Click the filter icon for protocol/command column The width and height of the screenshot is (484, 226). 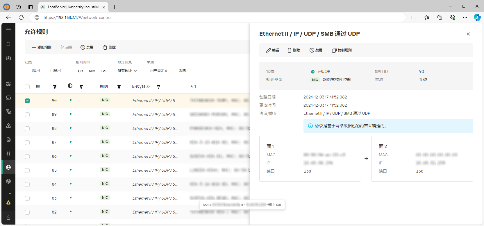click(x=158, y=87)
